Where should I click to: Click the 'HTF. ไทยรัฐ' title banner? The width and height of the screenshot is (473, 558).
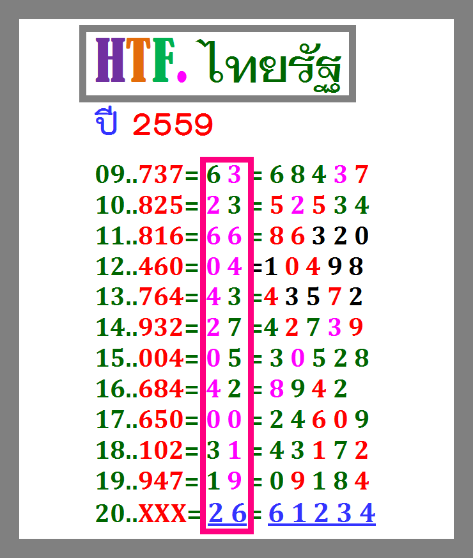217,64
